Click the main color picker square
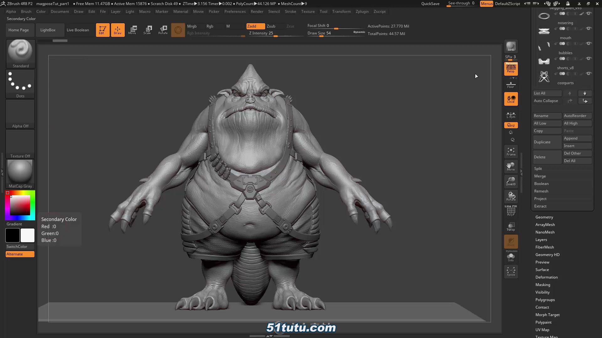This screenshot has width=602, height=338. click(x=20, y=205)
